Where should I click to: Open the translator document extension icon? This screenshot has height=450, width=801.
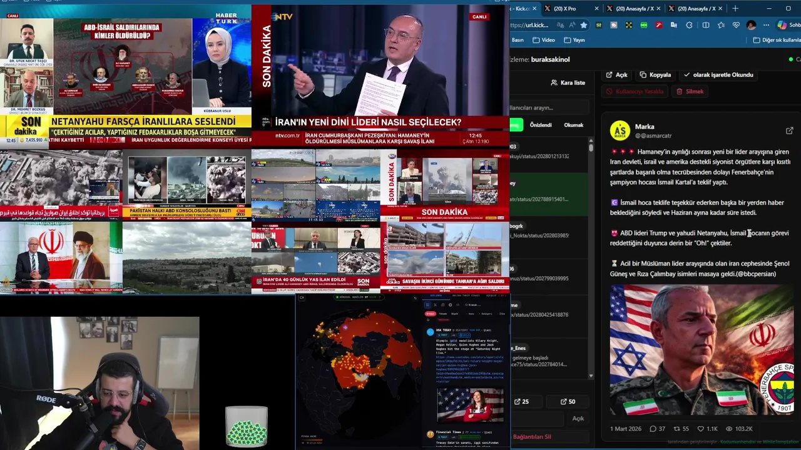pyautogui.click(x=674, y=25)
